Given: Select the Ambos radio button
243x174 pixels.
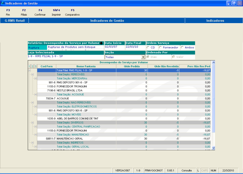Looking at the screenshot, I should (x=182, y=47).
